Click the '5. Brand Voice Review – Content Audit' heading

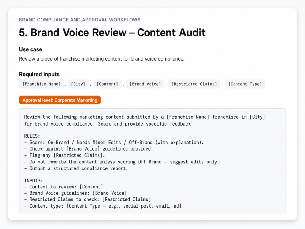pyautogui.click(x=112, y=32)
